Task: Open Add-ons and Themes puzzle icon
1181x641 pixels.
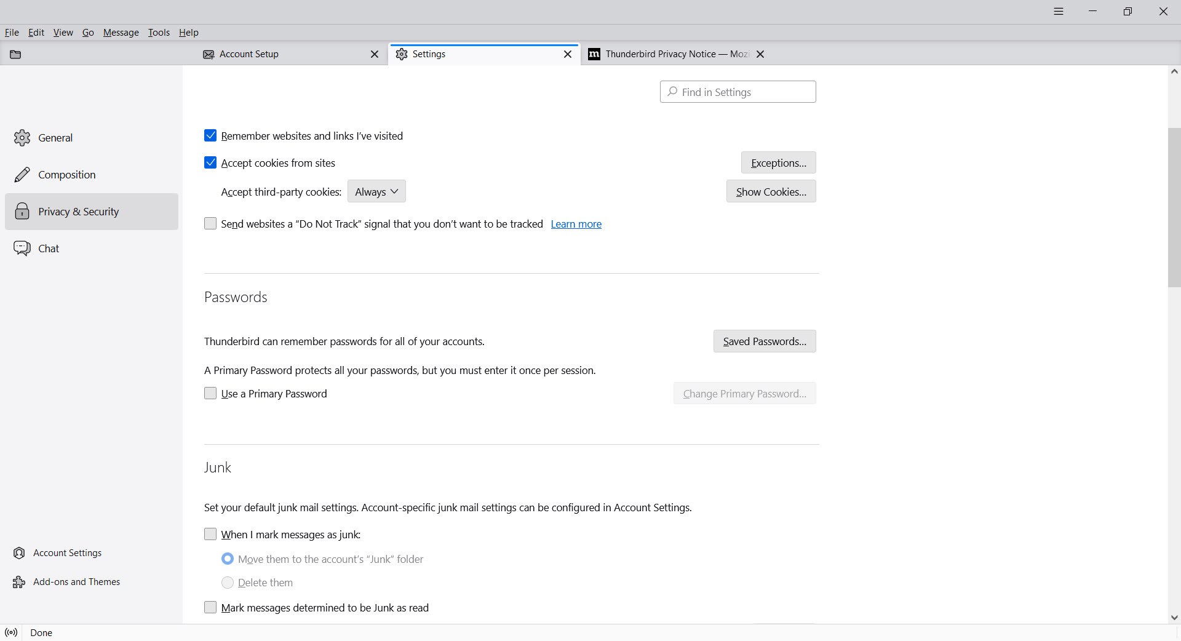Action: coord(19,582)
